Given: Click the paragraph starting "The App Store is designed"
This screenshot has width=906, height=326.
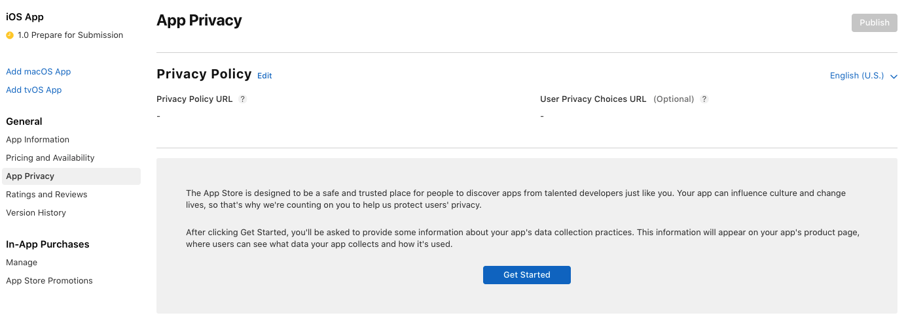Looking at the screenshot, I should (516, 199).
